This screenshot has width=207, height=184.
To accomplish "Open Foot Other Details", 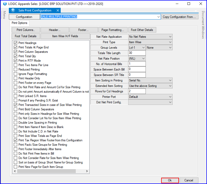I will (x=142, y=30).
